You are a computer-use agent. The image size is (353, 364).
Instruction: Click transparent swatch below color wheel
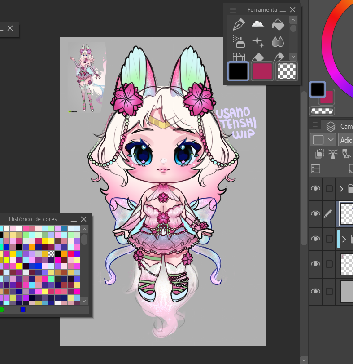tap(322, 111)
